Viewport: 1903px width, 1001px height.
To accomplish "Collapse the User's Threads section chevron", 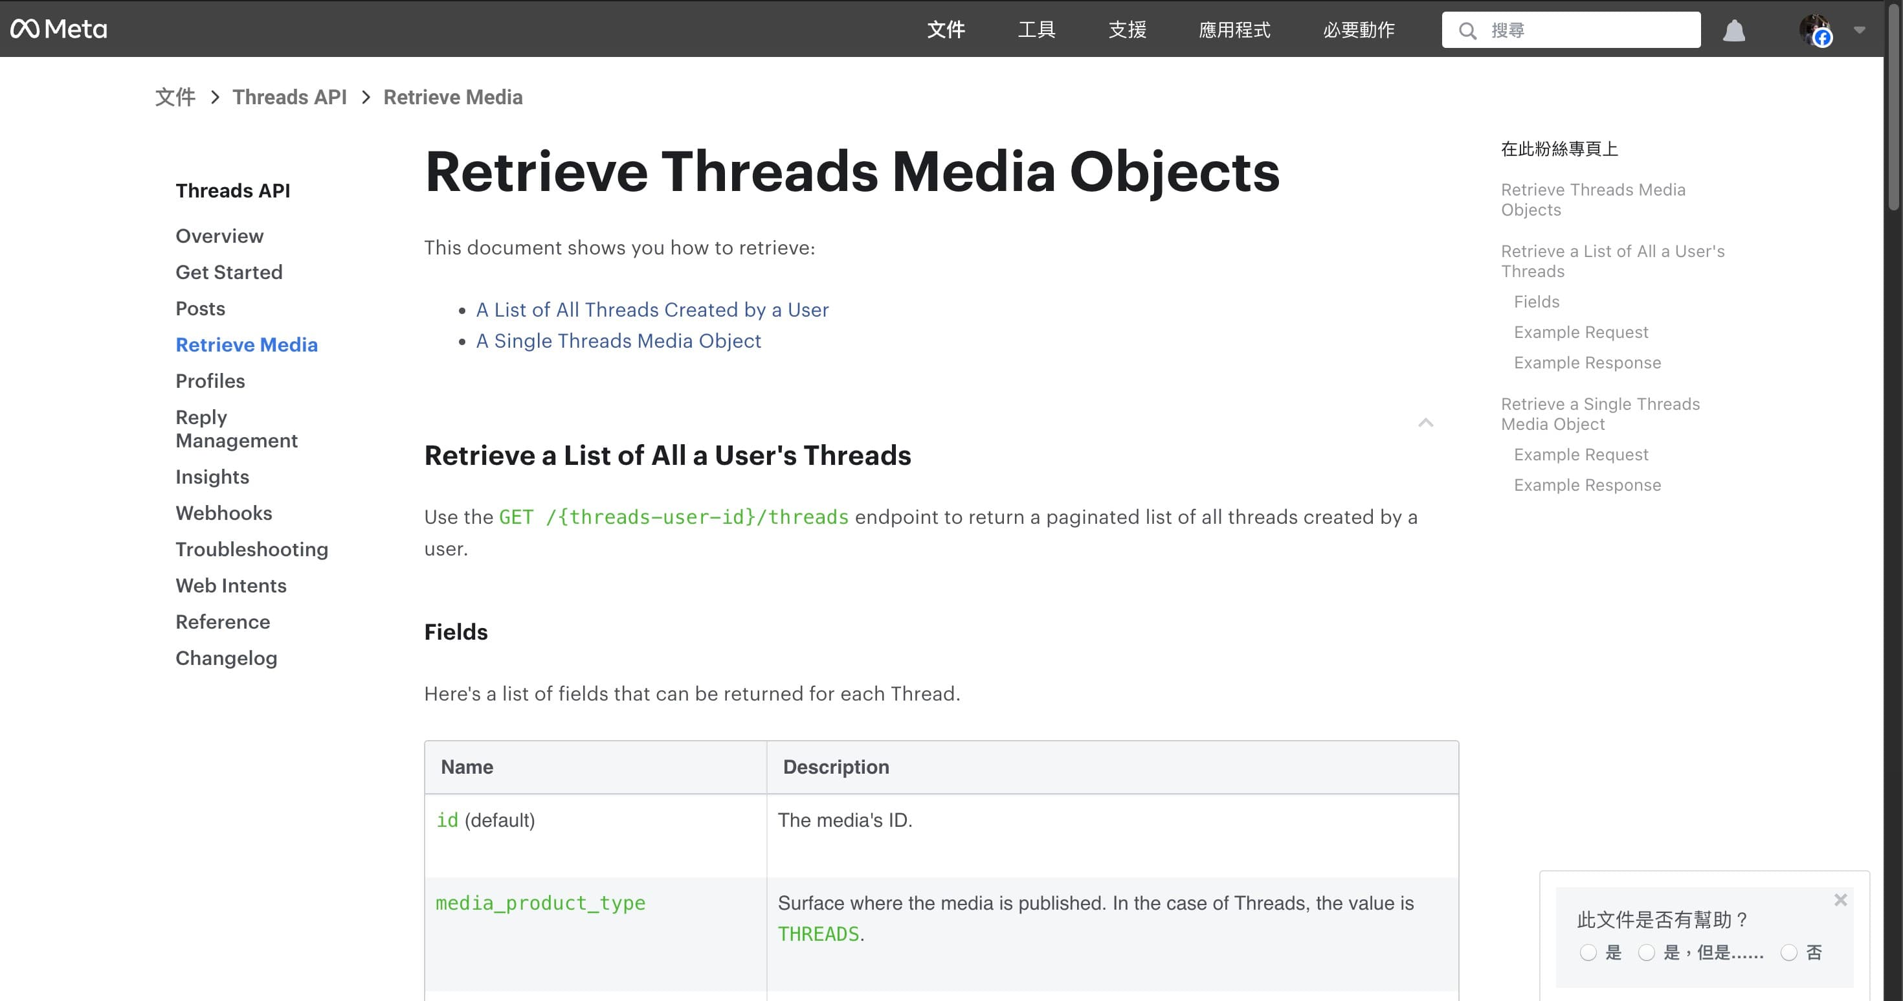I will click(1426, 423).
